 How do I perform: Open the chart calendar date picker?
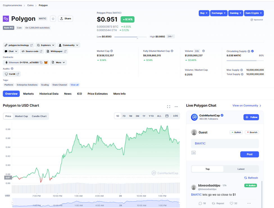(167, 116)
